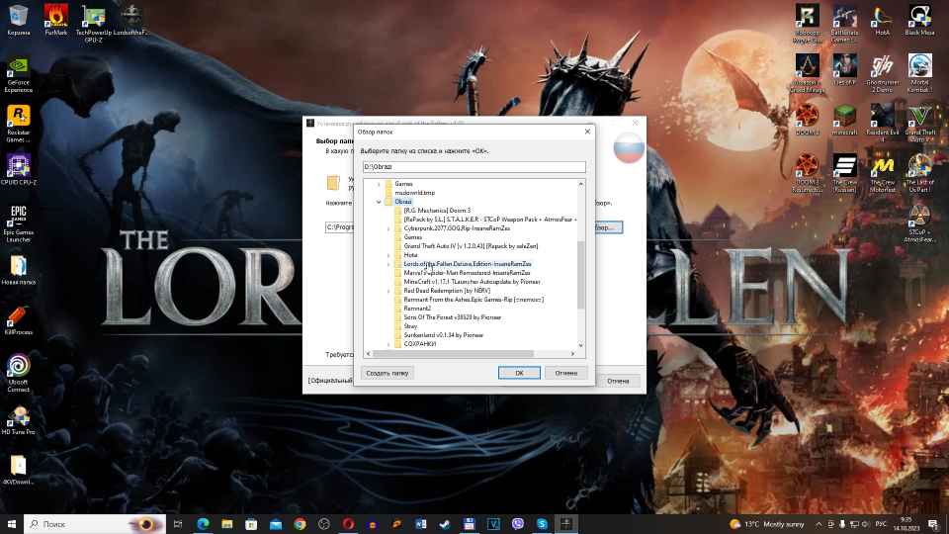Open The Crew Motorfest desktop icon
The height and width of the screenshot is (534, 949).
pyautogui.click(x=882, y=174)
